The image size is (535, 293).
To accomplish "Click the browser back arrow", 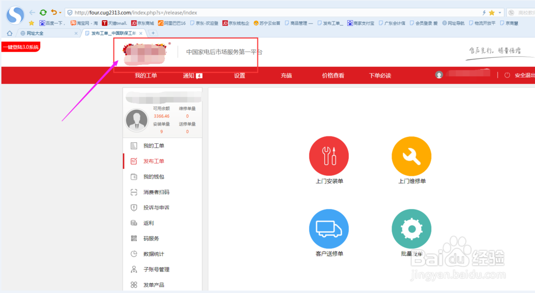I will pyautogui.click(x=32, y=12).
